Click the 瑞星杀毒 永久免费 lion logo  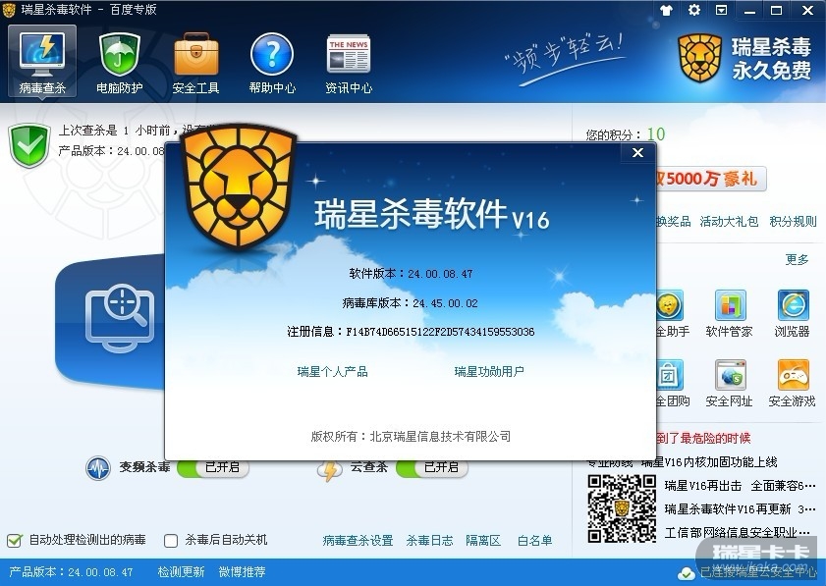coord(744,58)
